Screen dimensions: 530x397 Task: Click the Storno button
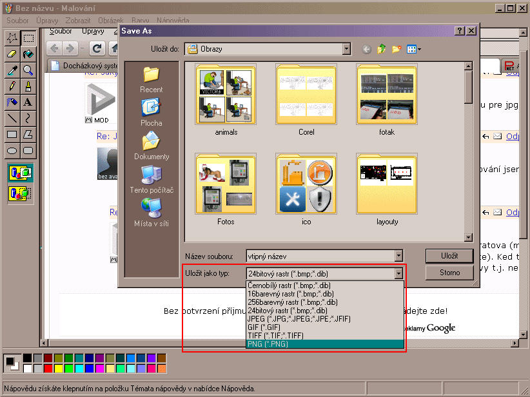(449, 273)
